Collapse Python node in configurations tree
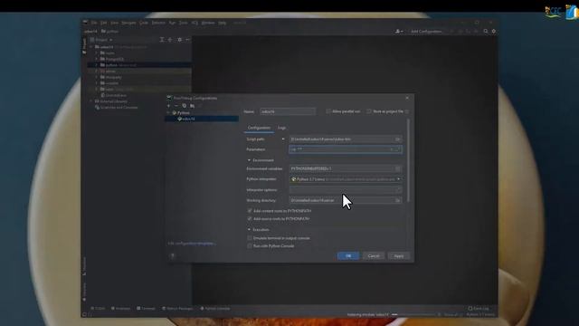Viewport: 579px width, 326px height. [x=169, y=112]
